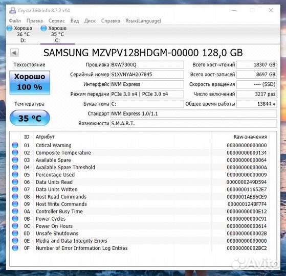Click the status icon for Data Units Read
286x276 pixels.
(x=15, y=182)
